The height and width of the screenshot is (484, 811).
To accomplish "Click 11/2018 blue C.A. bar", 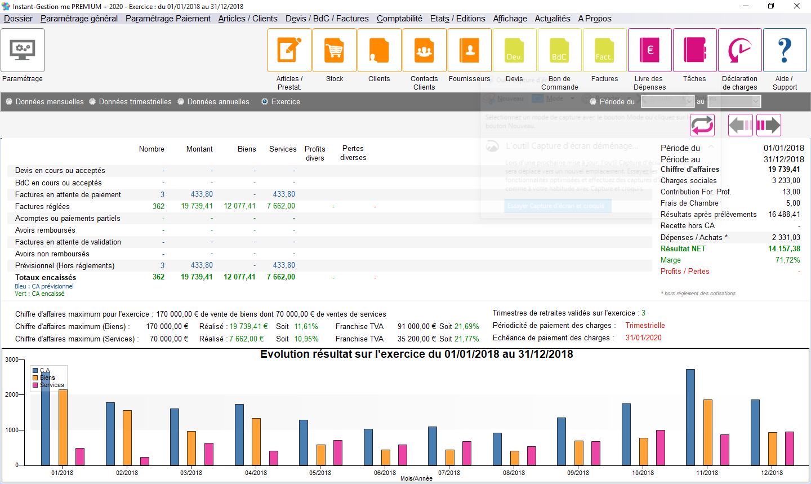I will tap(690, 417).
